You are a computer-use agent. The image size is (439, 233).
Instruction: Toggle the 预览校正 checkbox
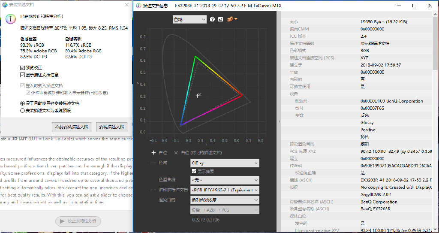(23, 68)
